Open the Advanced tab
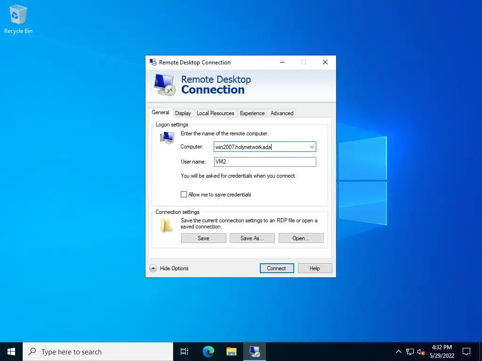Viewport: 482px width, 361px height. pyautogui.click(x=282, y=113)
